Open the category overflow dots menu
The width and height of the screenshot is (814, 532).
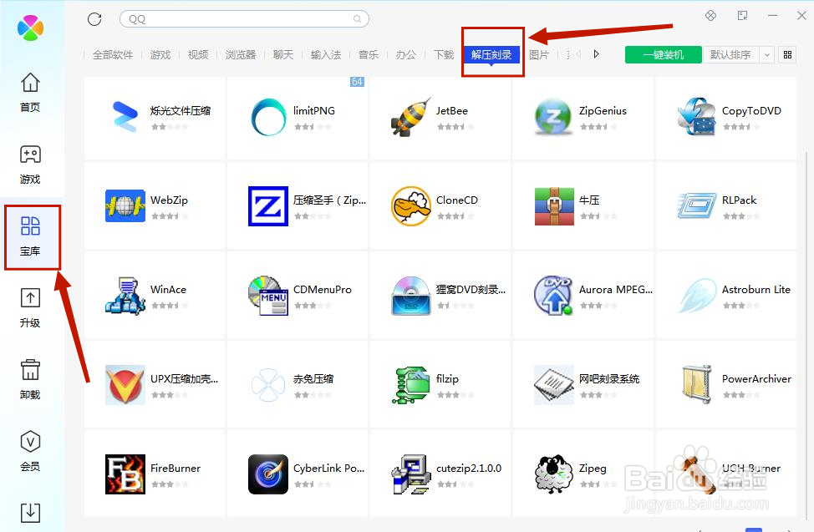(x=568, y=54)
